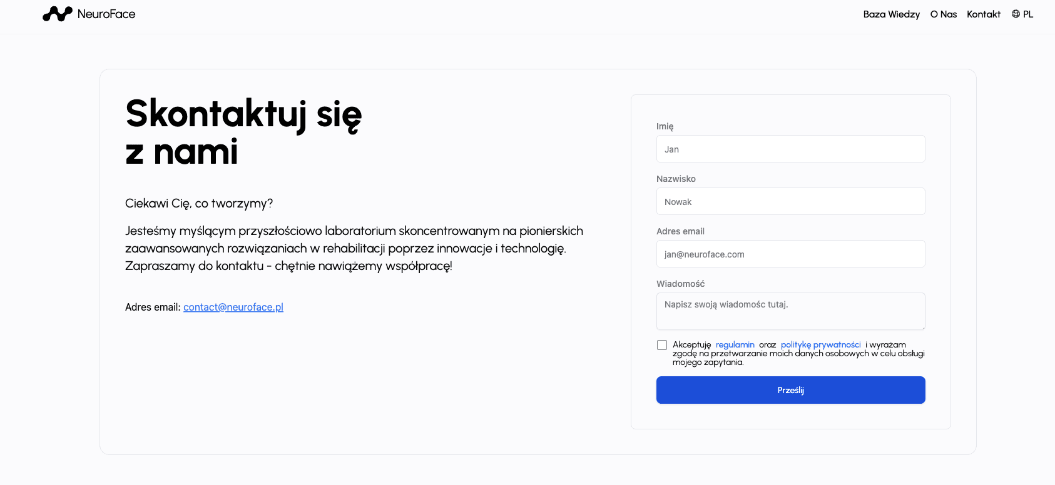
Task: Click into the Nazwisko field
Action: coord(790,202)
